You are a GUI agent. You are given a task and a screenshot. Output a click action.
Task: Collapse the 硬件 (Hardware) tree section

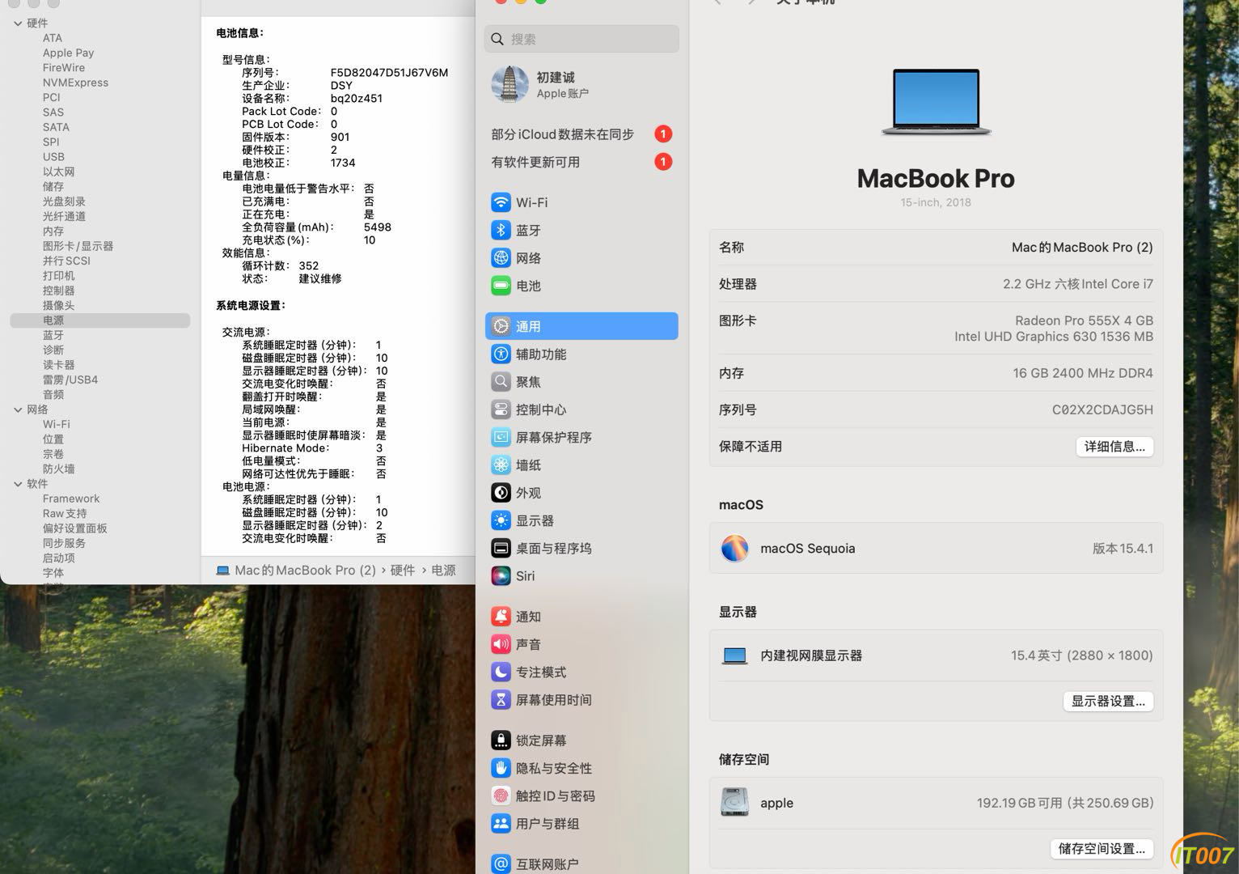18,23
